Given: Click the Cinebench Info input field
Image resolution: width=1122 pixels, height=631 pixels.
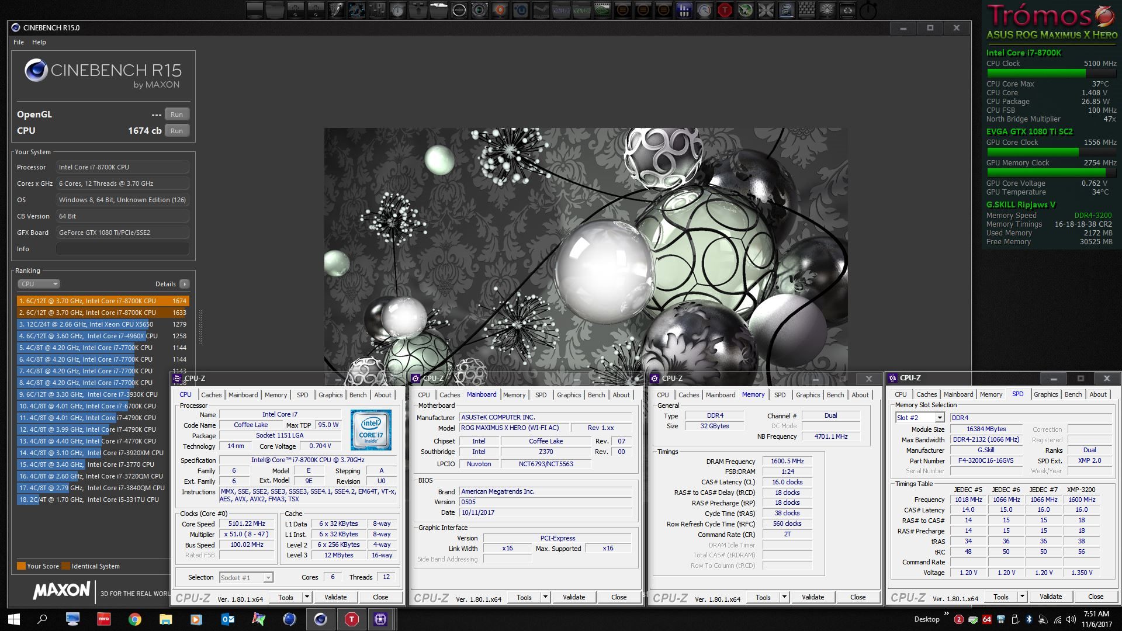Looking at the screenshot, I should (x=123, y=249).
